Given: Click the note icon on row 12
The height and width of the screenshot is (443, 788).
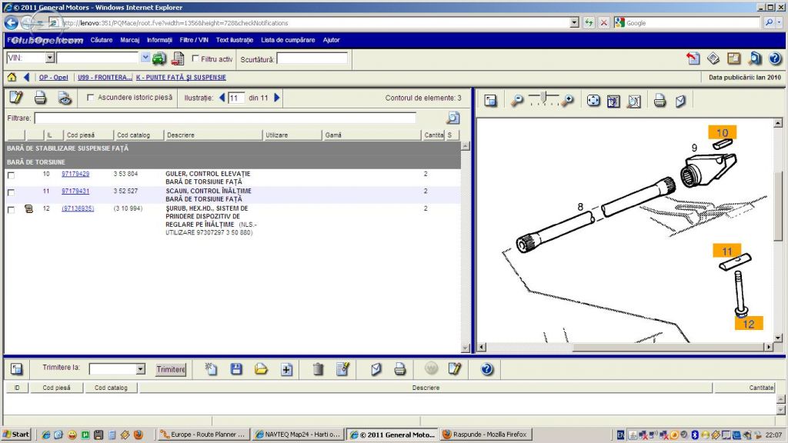Looking at the screenshot, I should coord(28,208).
